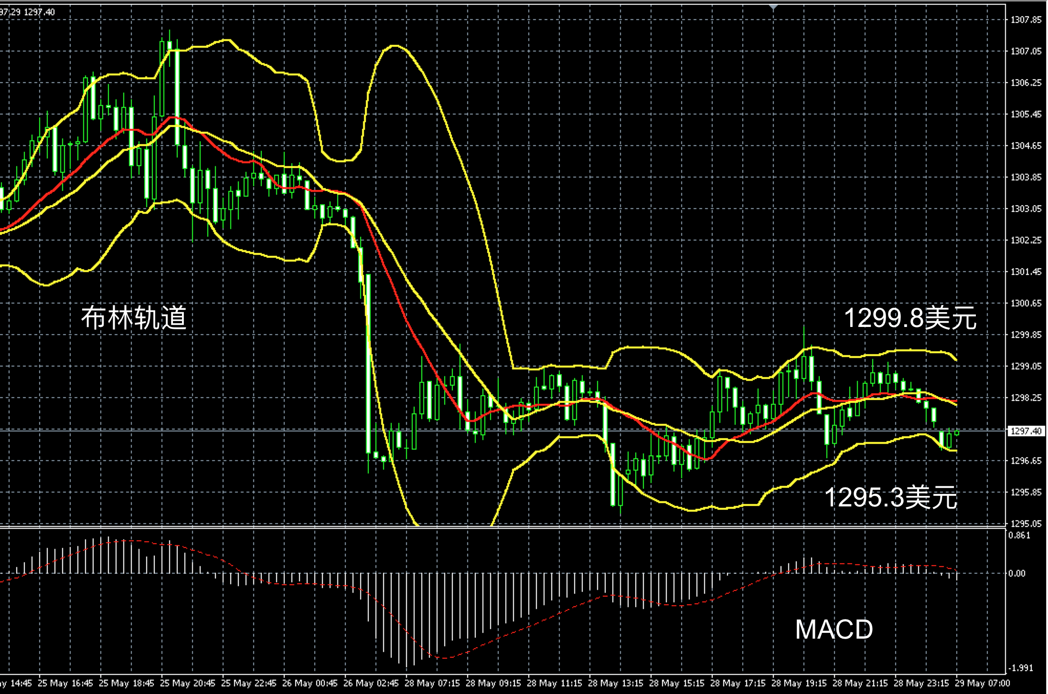Click the 28 May 13:15 time label
The image size is (1048, 694).
coord(616,683)
